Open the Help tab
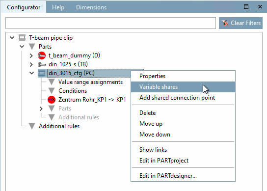Viewport: 267px width, 191px height. pos(58,7)
